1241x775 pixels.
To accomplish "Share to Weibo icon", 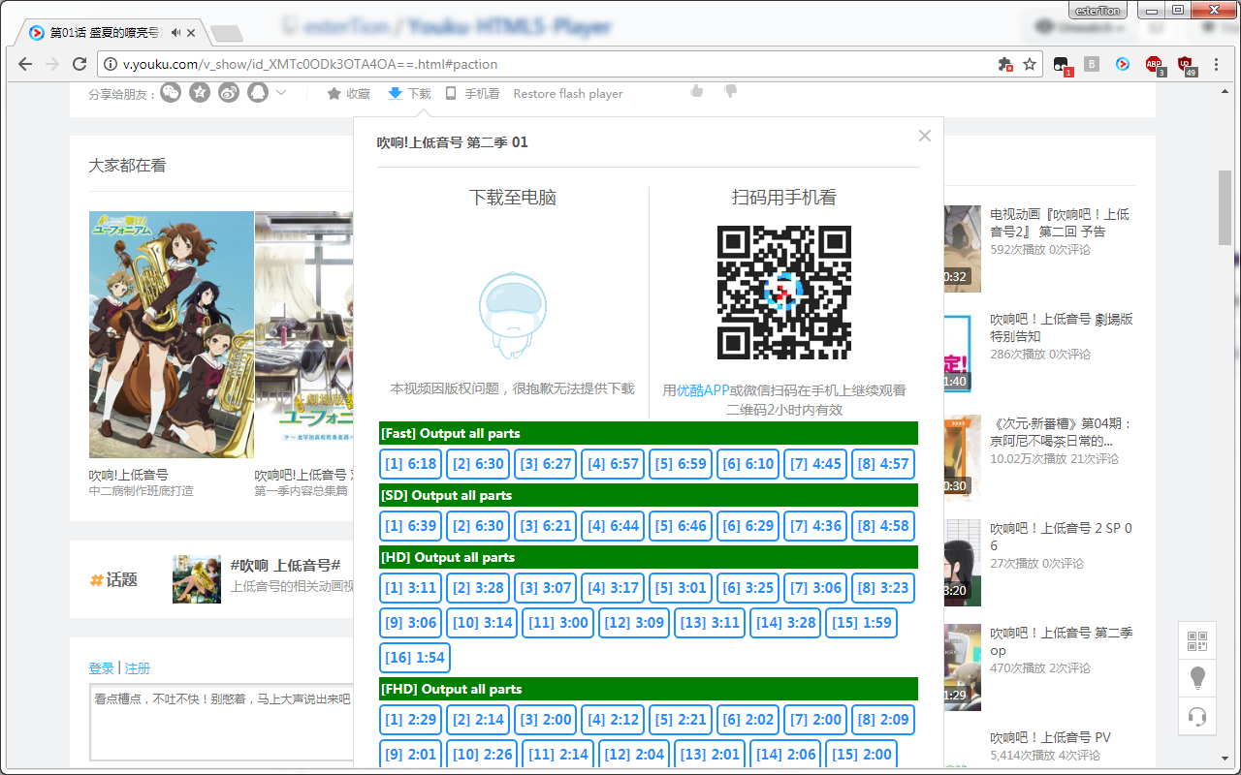I will tap(229, 93).
